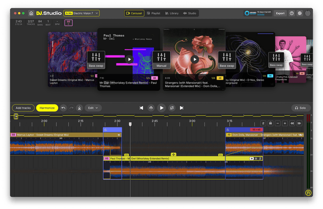323x209 pixels.
Task: Toggle the Harmonize button
Action: pos(47,108)
